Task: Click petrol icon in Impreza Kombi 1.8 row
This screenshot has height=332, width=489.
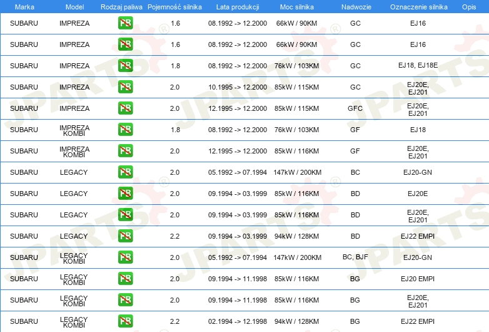Action: 125,129
